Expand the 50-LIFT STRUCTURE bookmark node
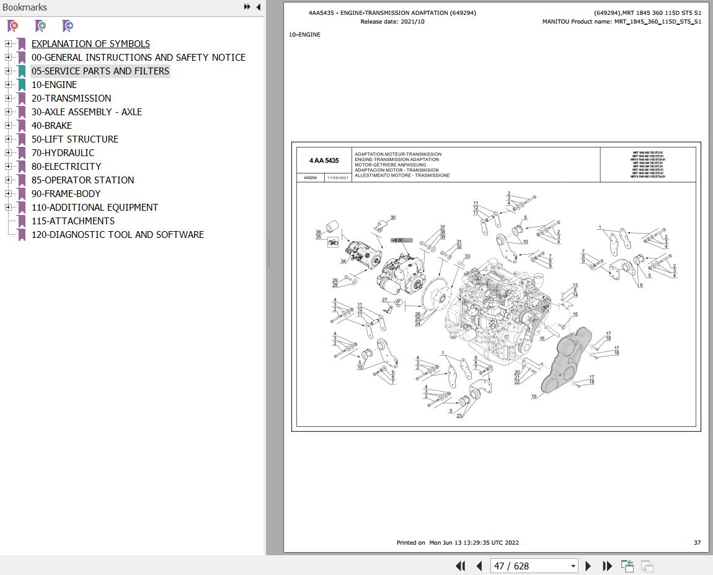Viewport: 713px width, 575px height. pyautogui.click(x=7, y=139)
